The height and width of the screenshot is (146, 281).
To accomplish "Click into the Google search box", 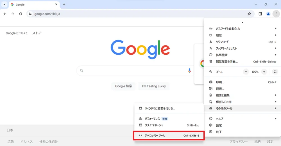I will (134, 71).
